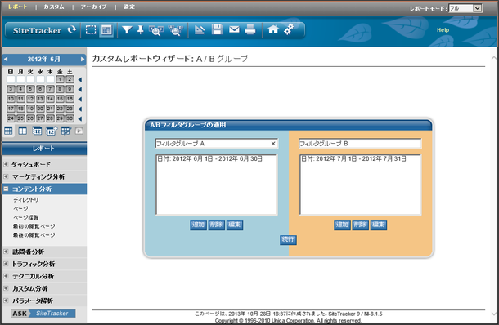Open the アーカイブ top menu

93,7
